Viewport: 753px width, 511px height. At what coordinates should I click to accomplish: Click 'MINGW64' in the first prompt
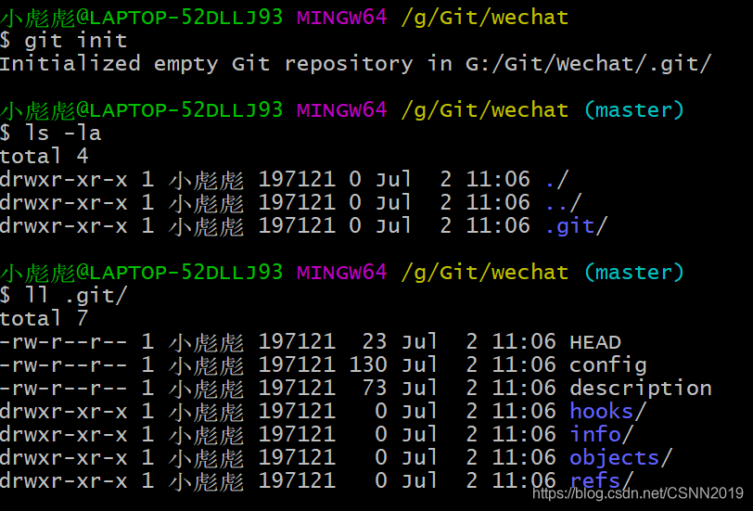coord(342,18)
